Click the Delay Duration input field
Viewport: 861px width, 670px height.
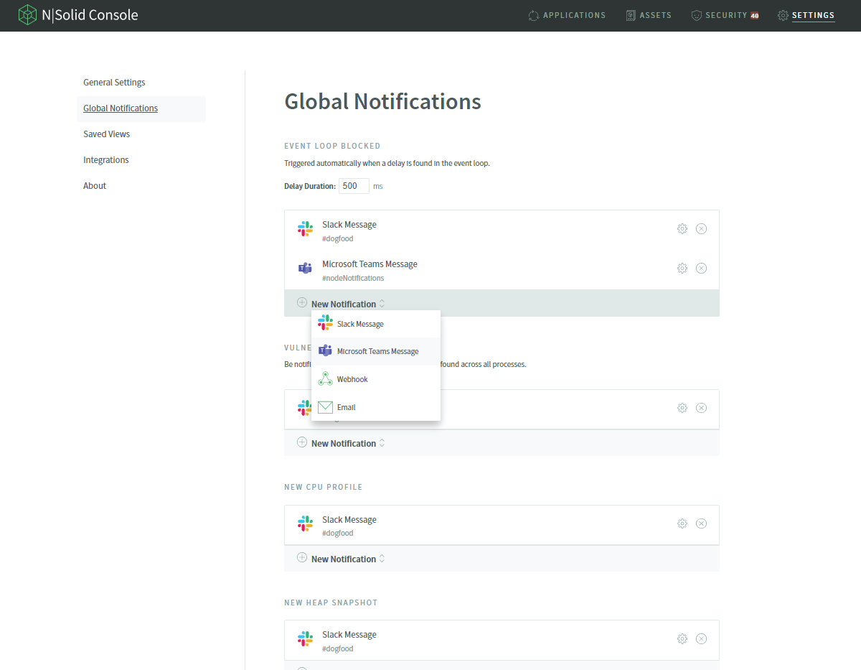coord(354,186)
